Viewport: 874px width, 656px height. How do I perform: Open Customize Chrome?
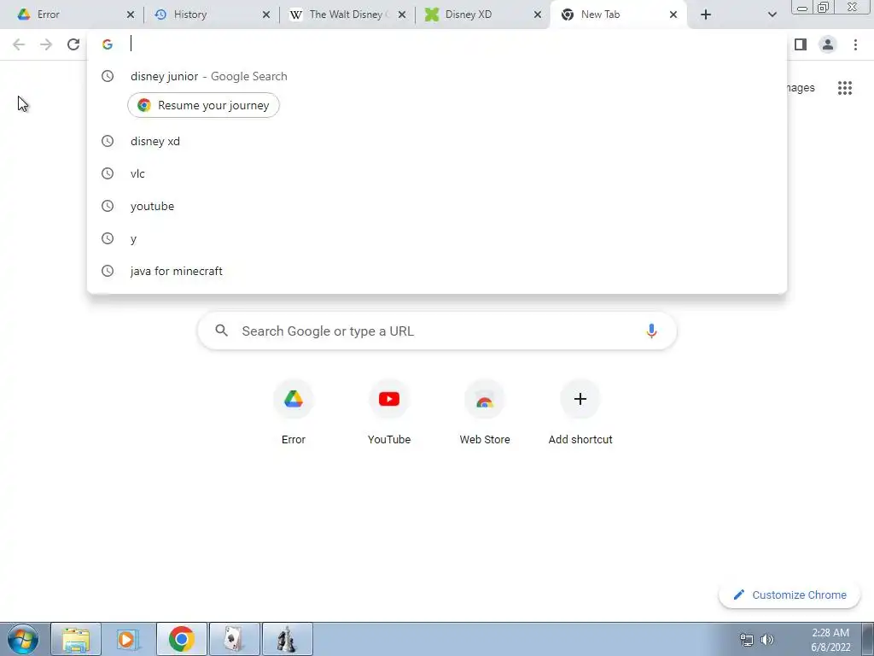click(x=790, y=594)
